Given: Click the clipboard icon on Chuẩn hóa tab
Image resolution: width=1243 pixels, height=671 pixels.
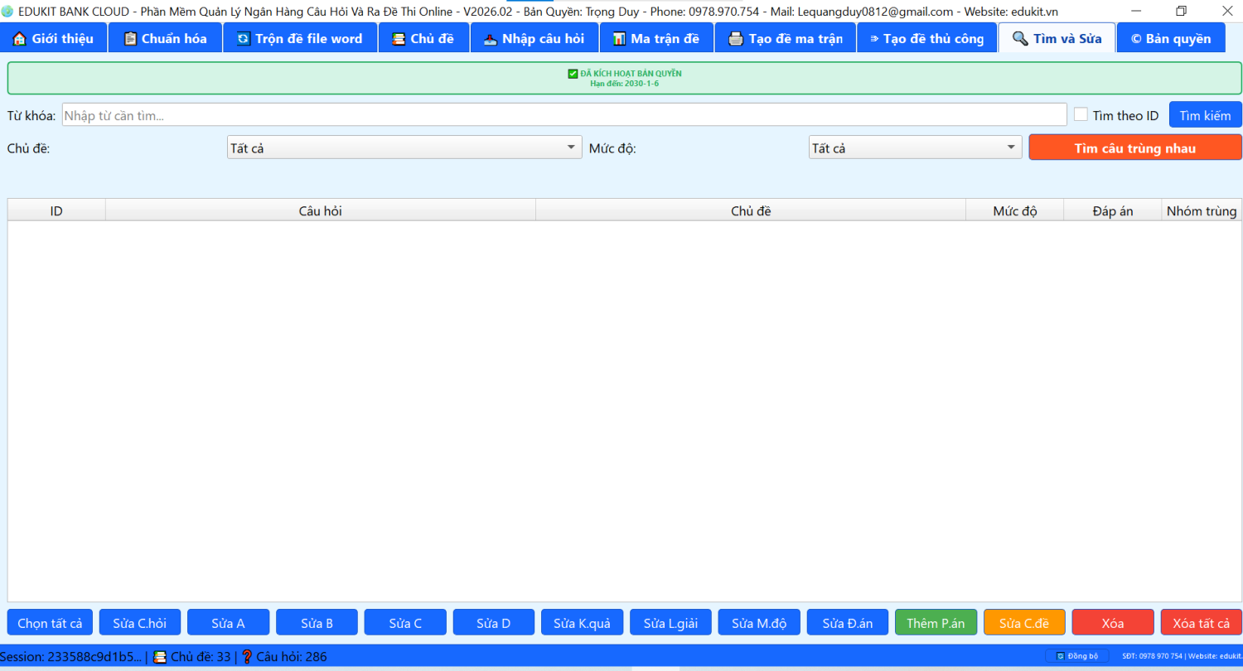Looking at the screenshot, I should (130, 39).
